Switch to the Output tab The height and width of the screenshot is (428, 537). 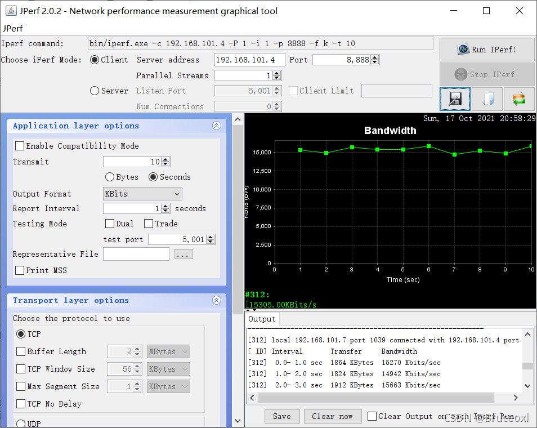(x=262, y=319)
